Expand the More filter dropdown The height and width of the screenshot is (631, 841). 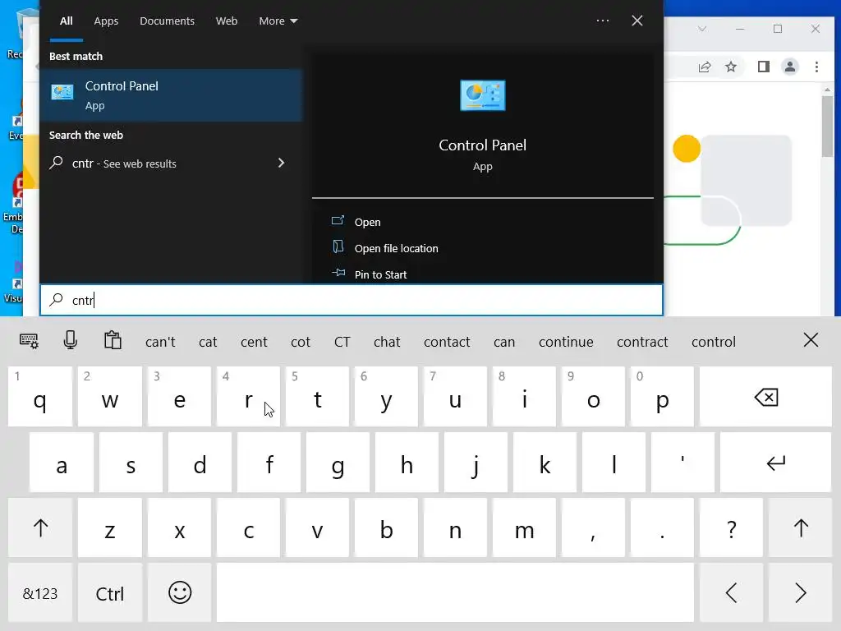[278, 21]
